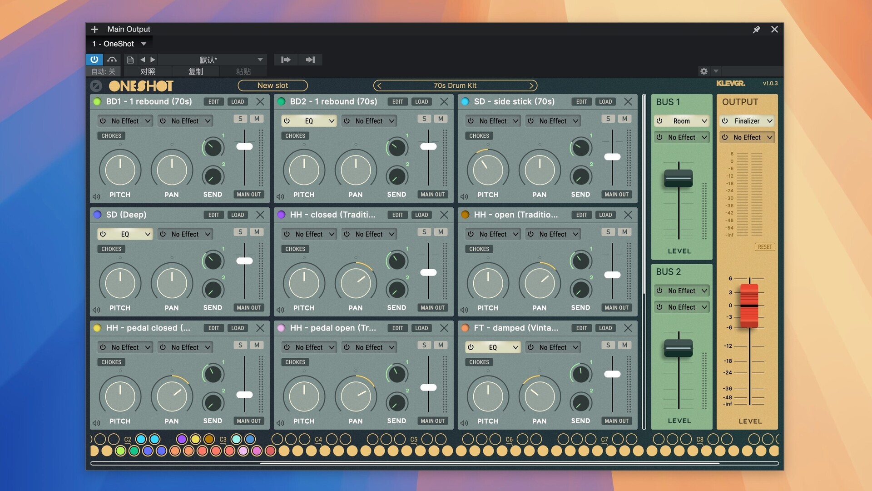
Task: Expand the arrow beside settings gear
Action: coord(716,71)
